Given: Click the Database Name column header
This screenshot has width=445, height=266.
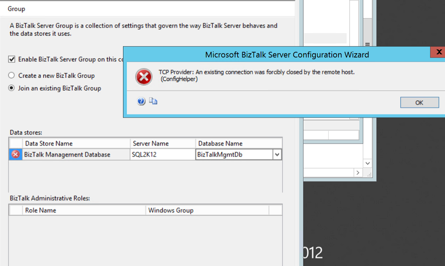Looking at the screenshot, I should (239, 144).
